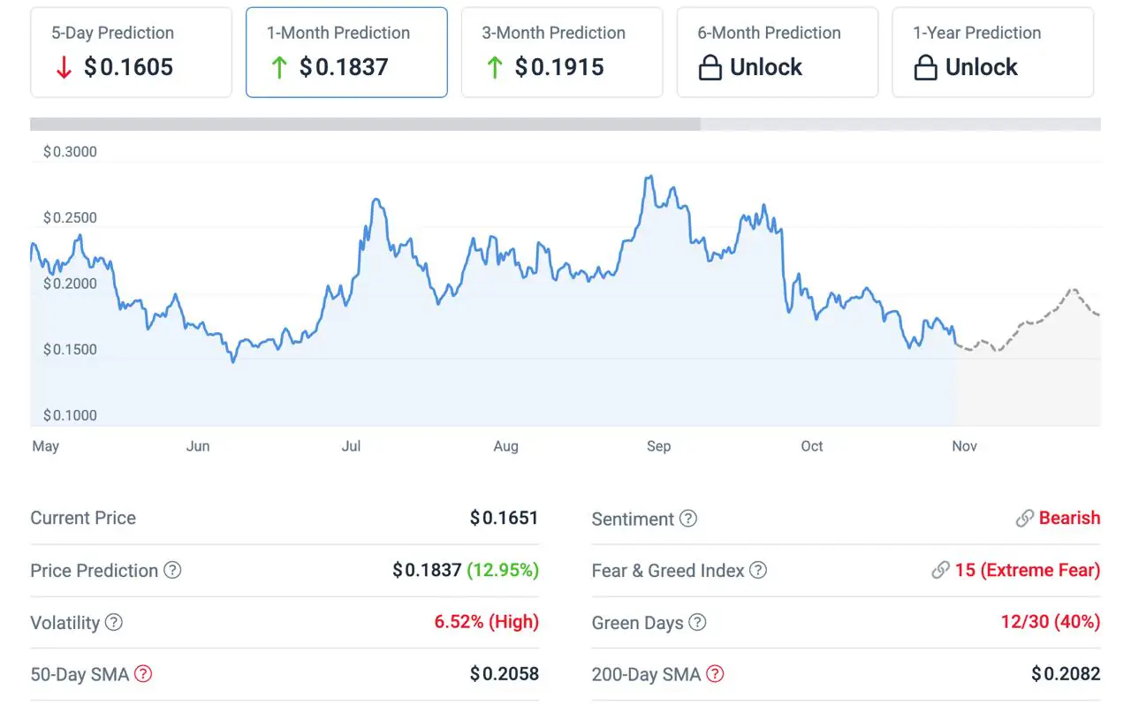This screenshot has width=1131, height=705.
Task: Open the Bearish sentiment link
Action: point(1069,519)
